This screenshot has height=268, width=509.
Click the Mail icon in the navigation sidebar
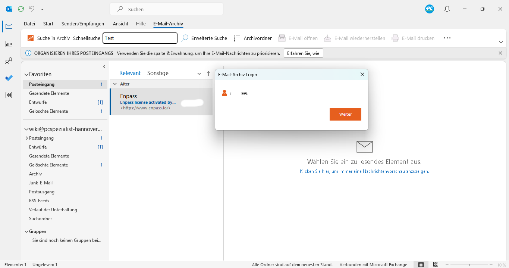(9, 27)
